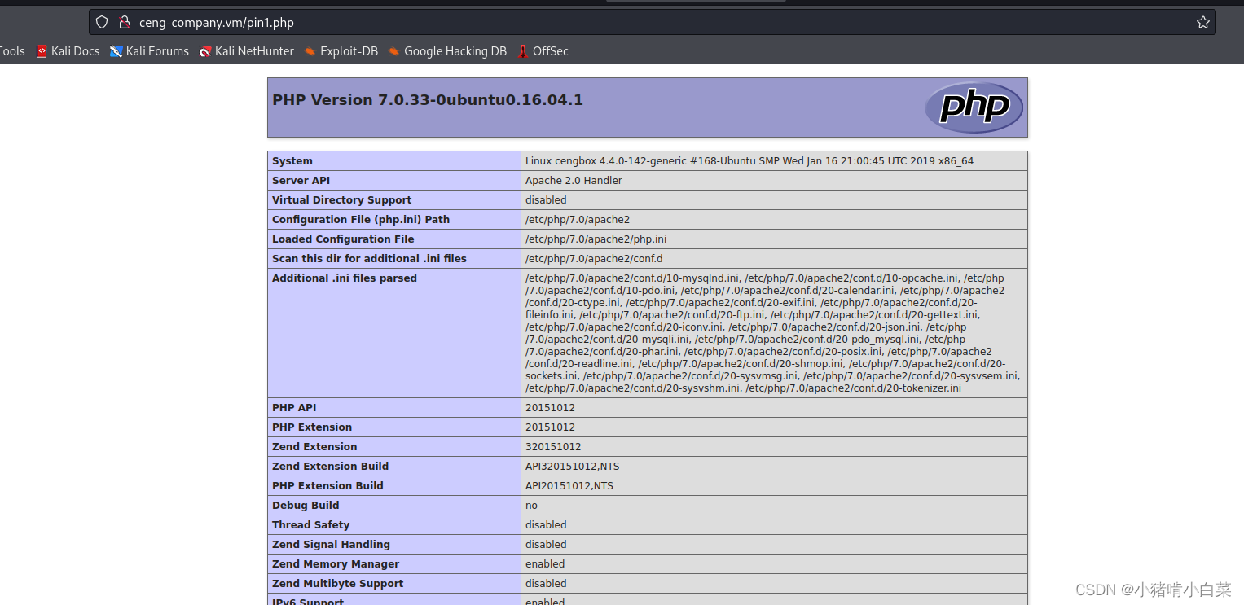Select the Linux cengbox system value
This screenshot has width=1244, height=605.
[749, 161]
